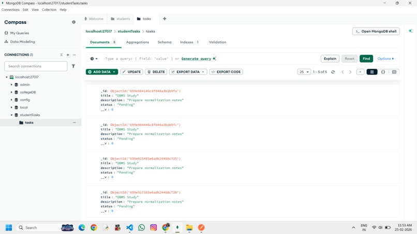This screenshot has height=234, width=417.
Task: Click the UPDATE button
Action: [131, 72]
